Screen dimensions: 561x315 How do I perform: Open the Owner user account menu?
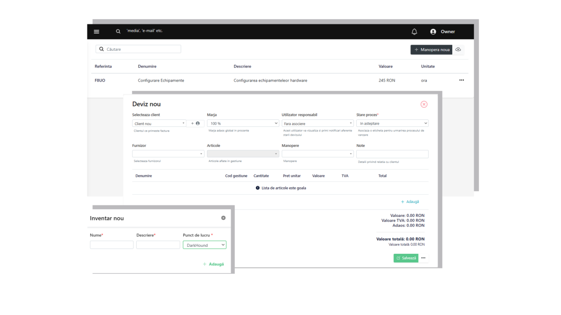click(443, 31)
